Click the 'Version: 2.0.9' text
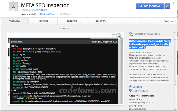The height and width of the screenshot is (111, 178). (x=135, y=99)
